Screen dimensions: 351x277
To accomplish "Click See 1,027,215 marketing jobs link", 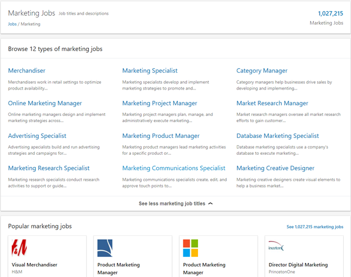I will pyautogui.click(x=315, y=227).
